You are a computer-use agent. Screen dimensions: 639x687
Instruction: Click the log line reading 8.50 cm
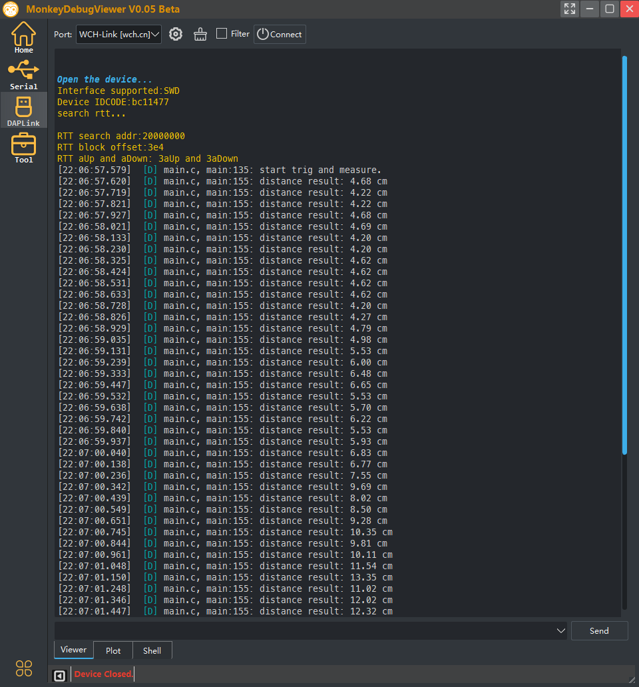coord(222,509)
